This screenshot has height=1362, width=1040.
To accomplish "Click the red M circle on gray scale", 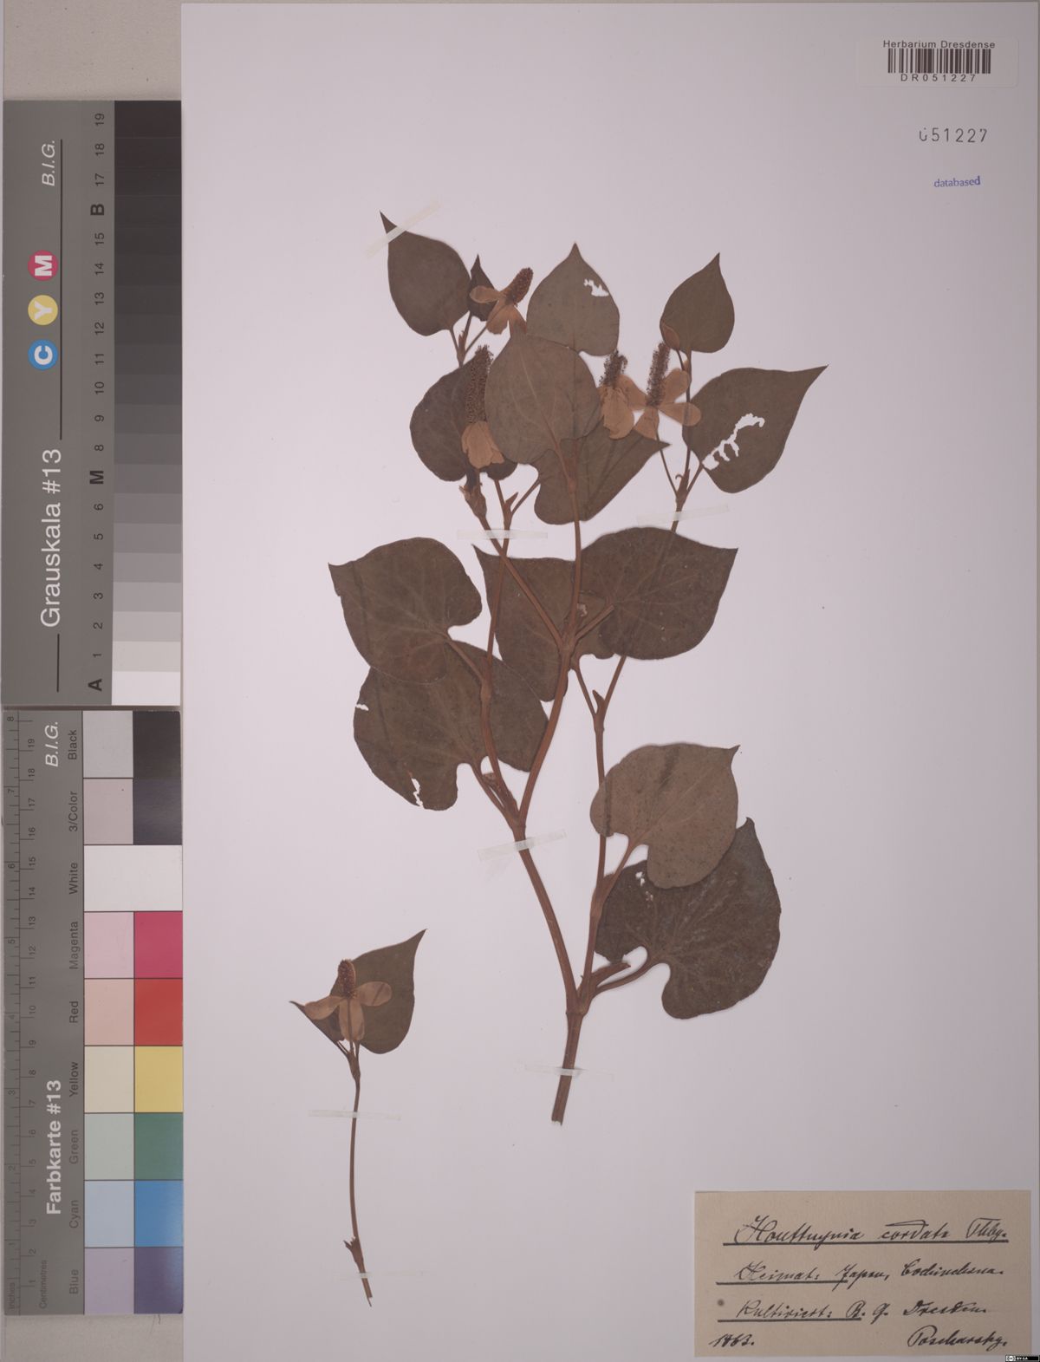I will (42, 265).
